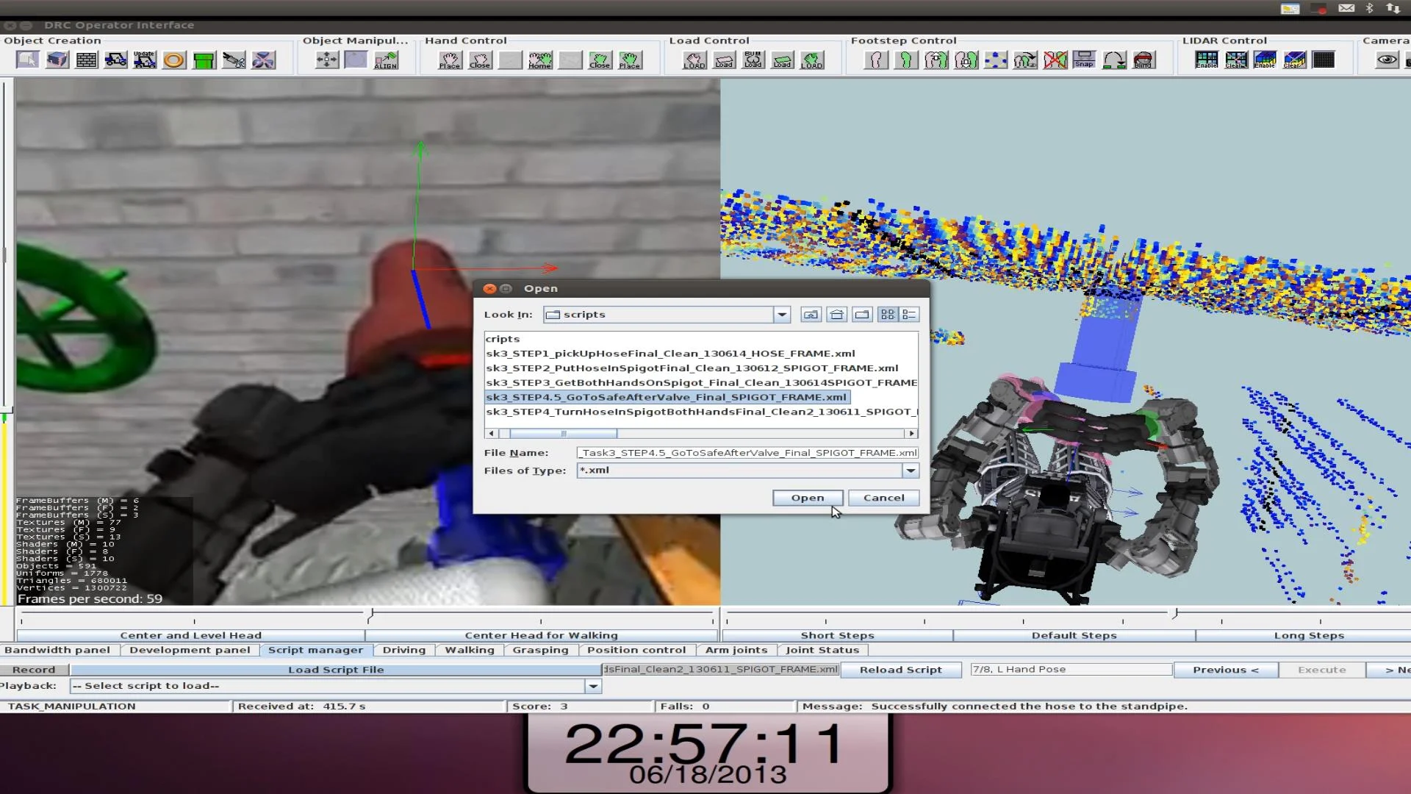Click the first LIDAR Enable icon
The height and width of the screenshot is (794, 1411).
coord(1206,60)
